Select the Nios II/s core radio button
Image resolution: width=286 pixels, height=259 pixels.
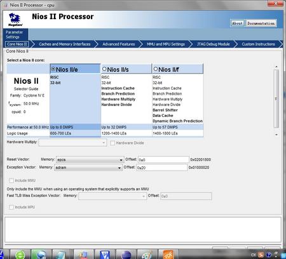click(x=104, y=69)
